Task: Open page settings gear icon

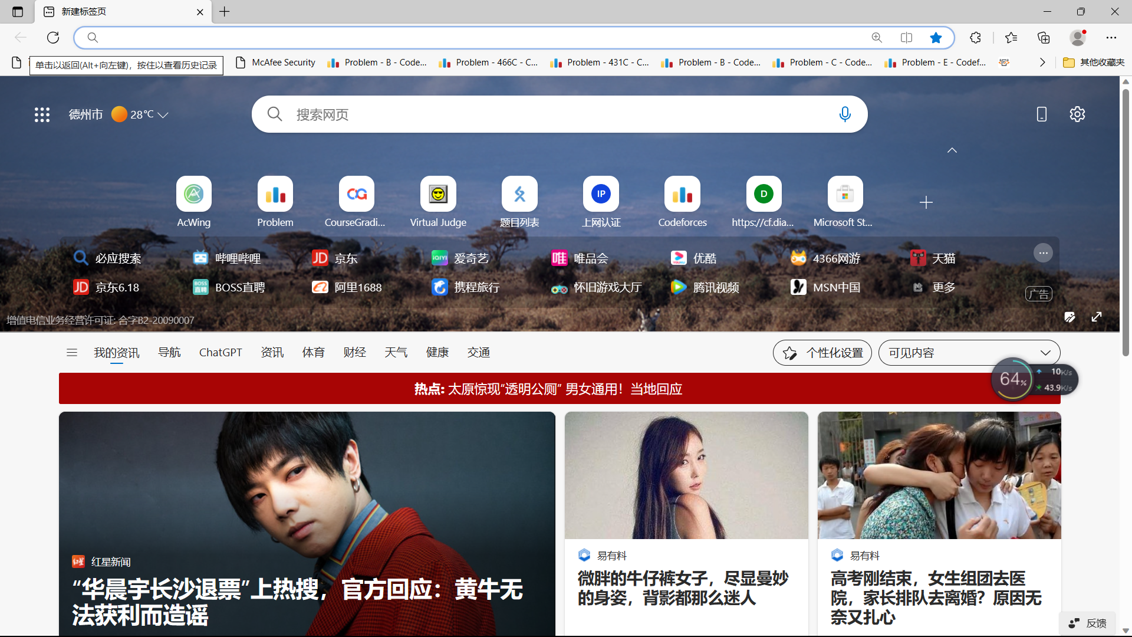Action: 1077,114
